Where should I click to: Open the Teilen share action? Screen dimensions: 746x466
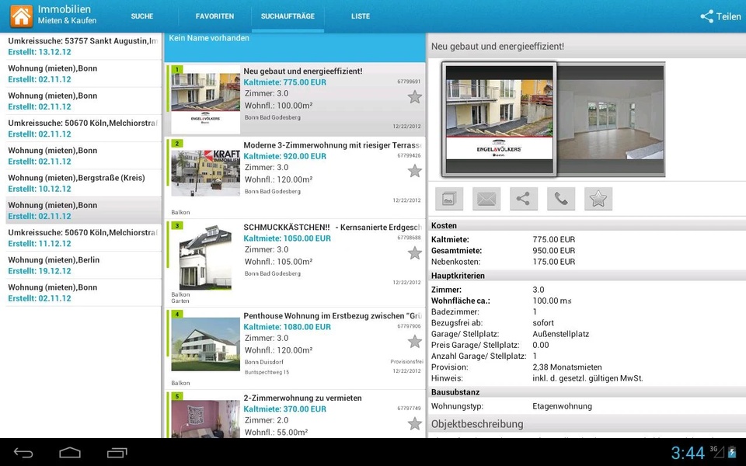point(720,16)
